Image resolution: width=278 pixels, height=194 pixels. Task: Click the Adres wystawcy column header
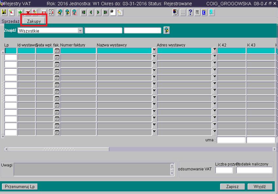(x=171, y=45)
